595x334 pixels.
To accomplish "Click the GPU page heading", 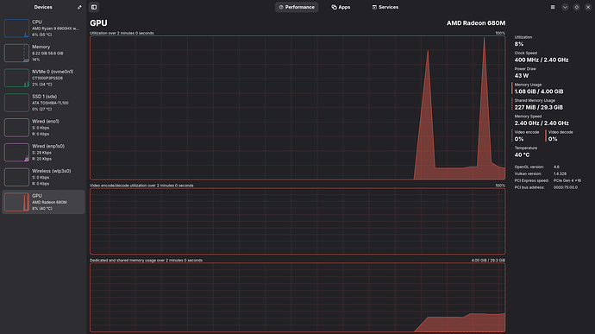I will coord(98,23).
